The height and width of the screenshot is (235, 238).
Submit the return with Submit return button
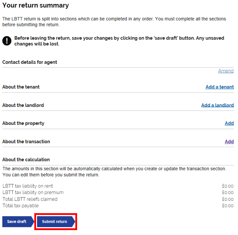click(56, 222)
